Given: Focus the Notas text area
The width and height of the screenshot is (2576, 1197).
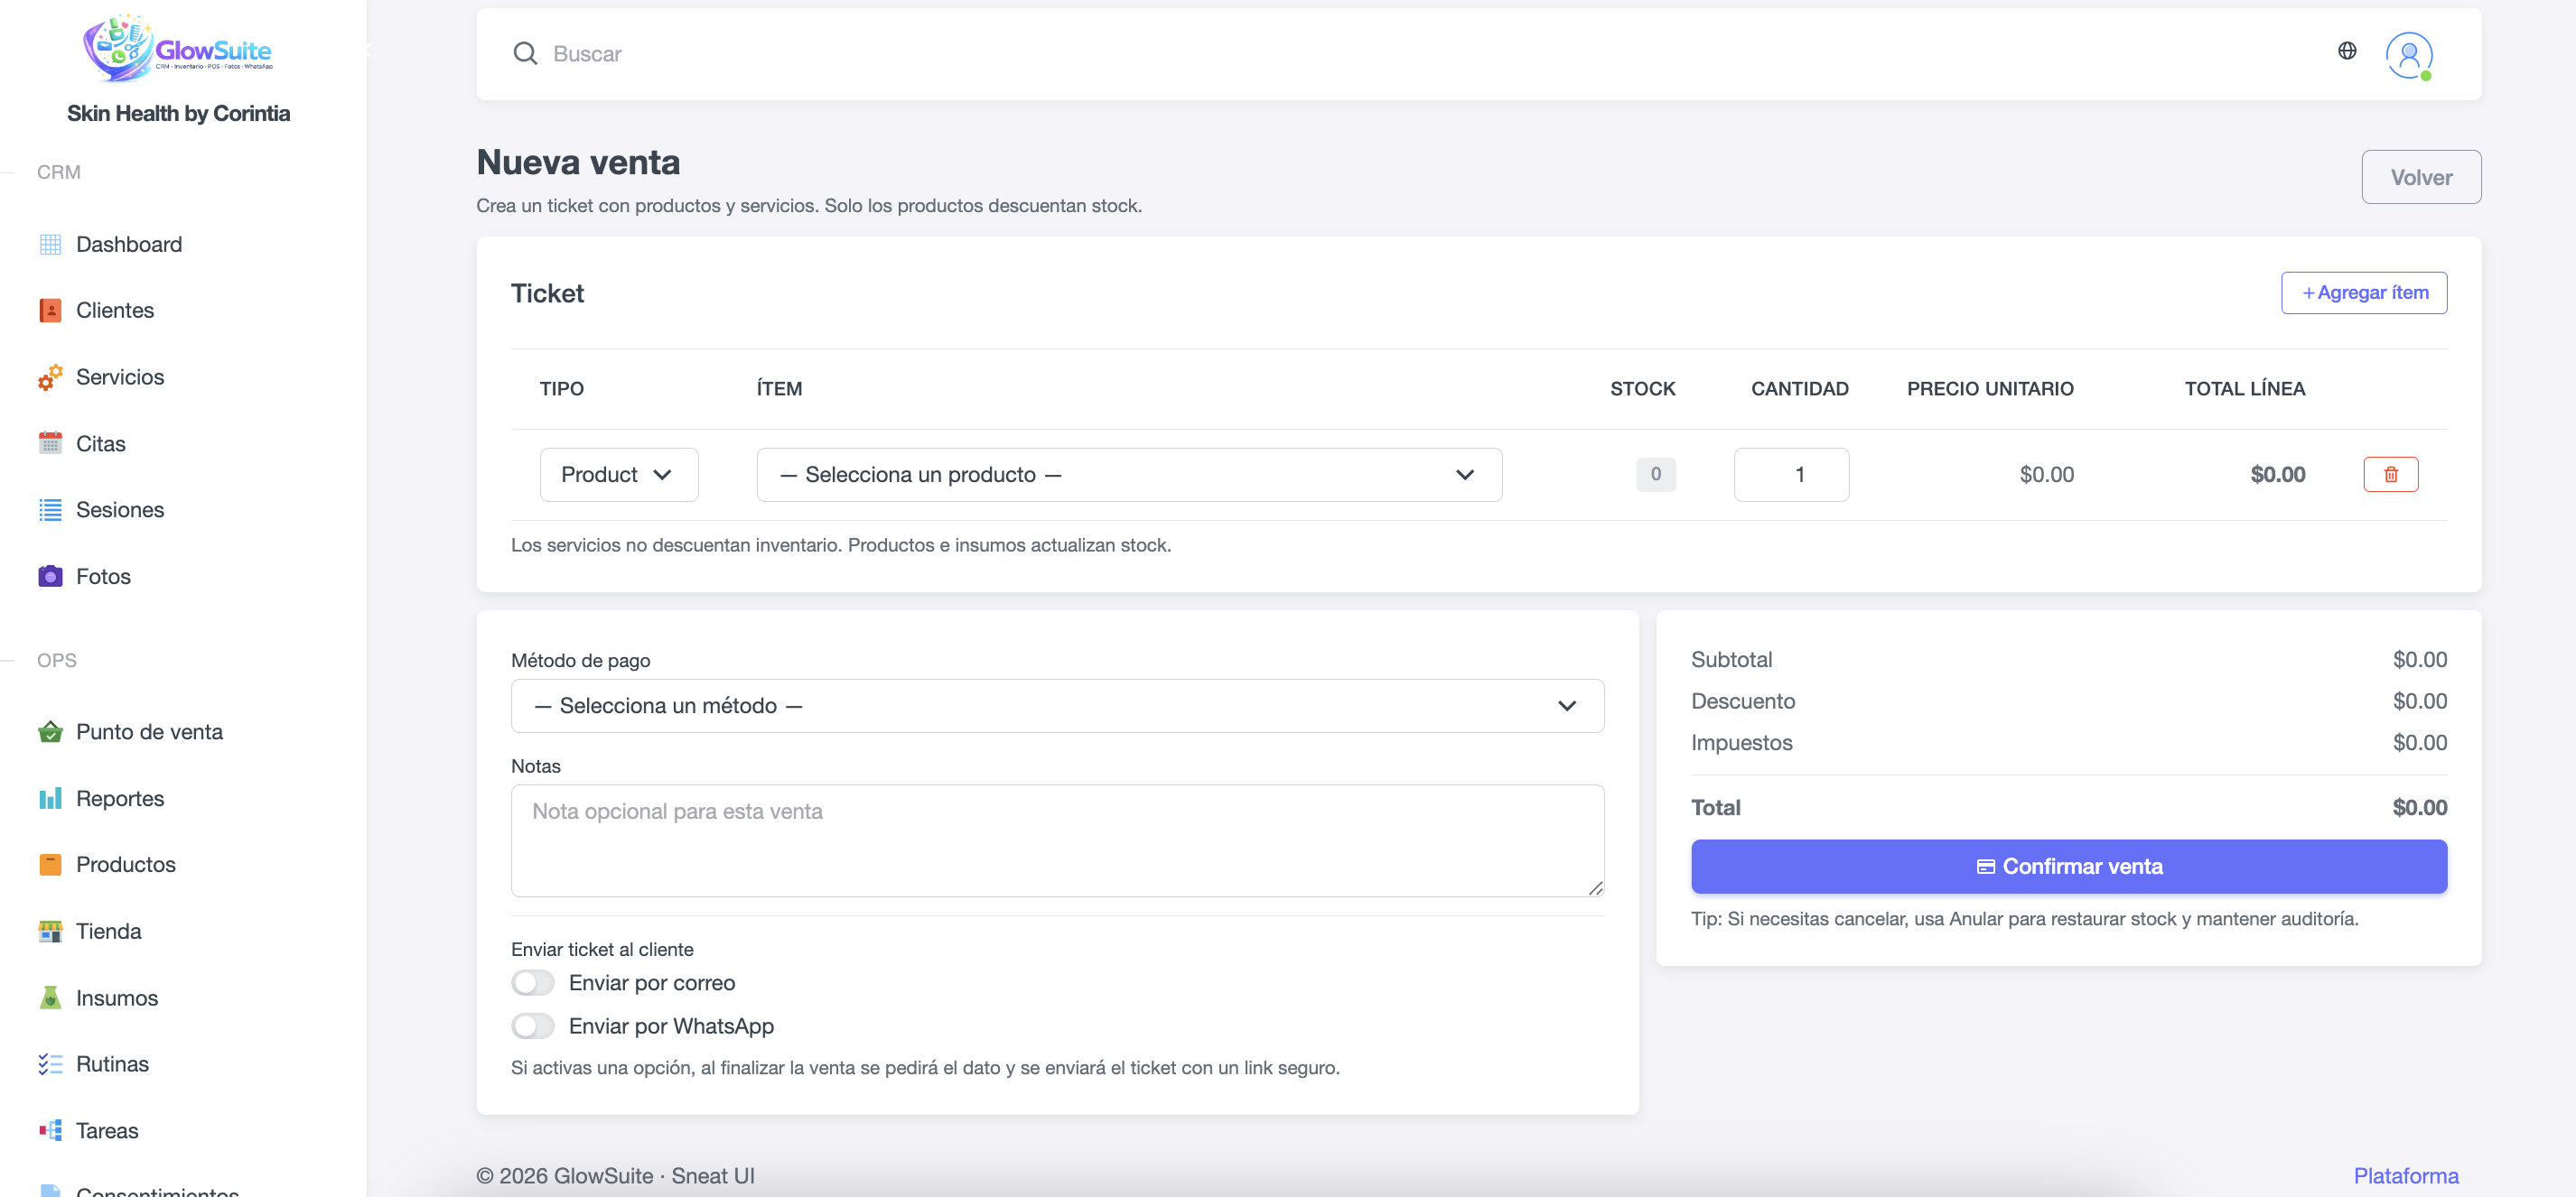Looking at the screenshot, I should point(1056,840).
